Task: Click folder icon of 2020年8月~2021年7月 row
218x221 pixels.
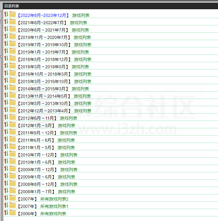Action: 13,29
